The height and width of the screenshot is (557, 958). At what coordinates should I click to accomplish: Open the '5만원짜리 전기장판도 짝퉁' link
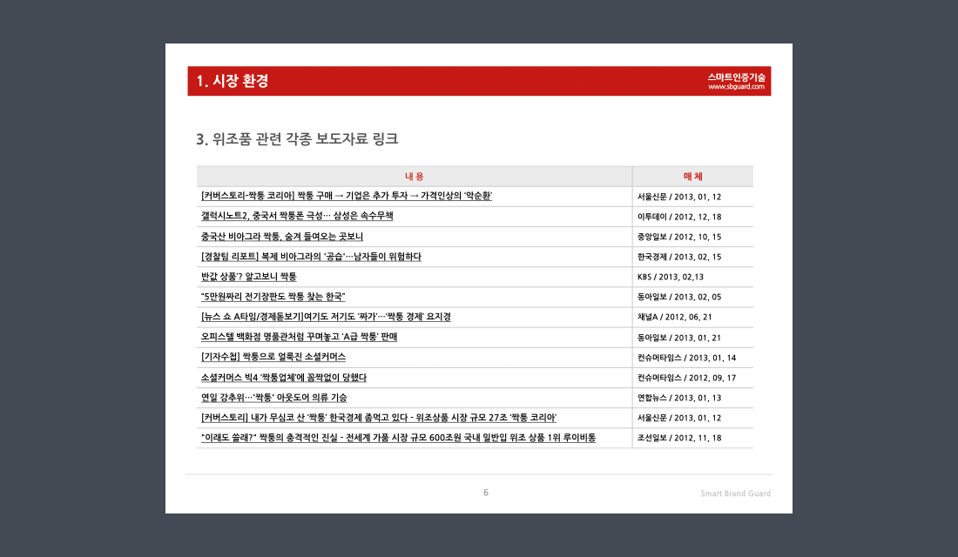(x=273, y=297)
